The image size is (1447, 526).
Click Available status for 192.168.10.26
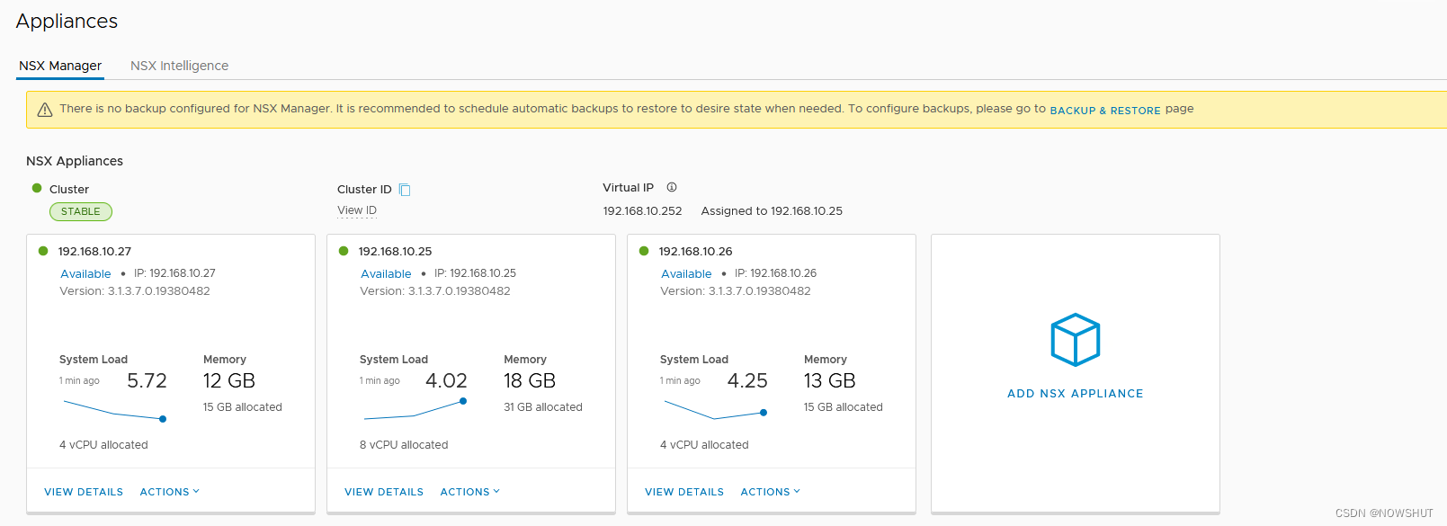click(686, 274)
